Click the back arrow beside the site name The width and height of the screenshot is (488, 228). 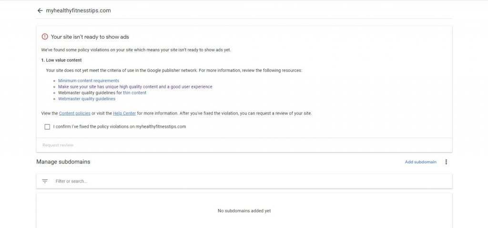click(x=40, y=10)
